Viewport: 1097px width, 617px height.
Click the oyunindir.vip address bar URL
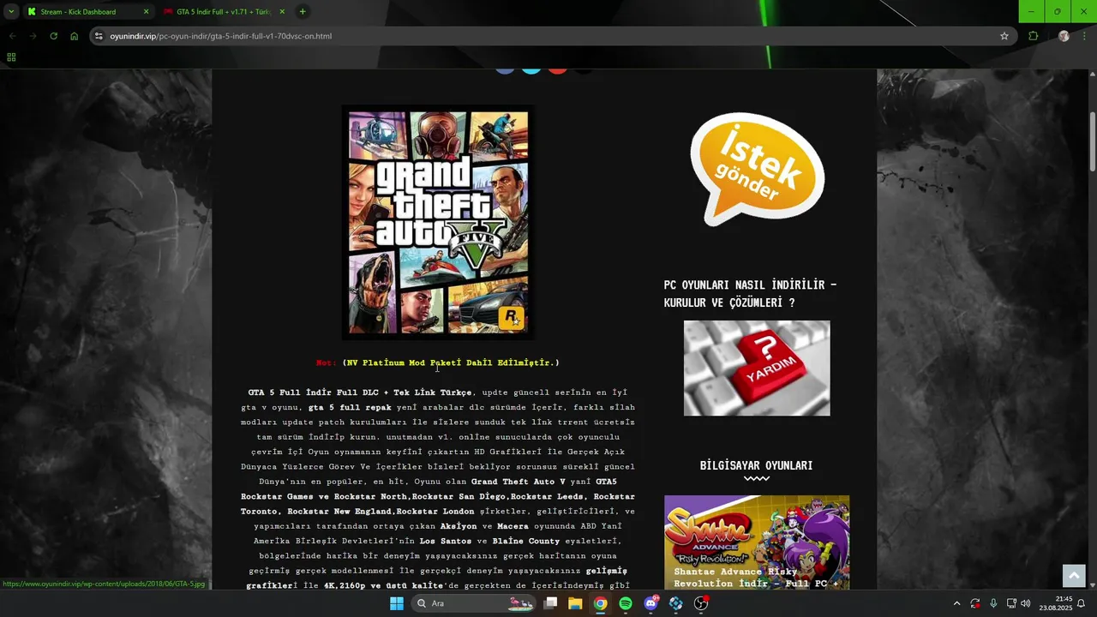click(x=220, y=36)
